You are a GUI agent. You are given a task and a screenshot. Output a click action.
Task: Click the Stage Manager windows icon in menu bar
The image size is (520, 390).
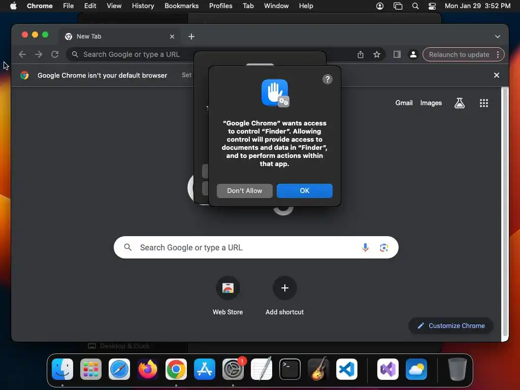398,6
